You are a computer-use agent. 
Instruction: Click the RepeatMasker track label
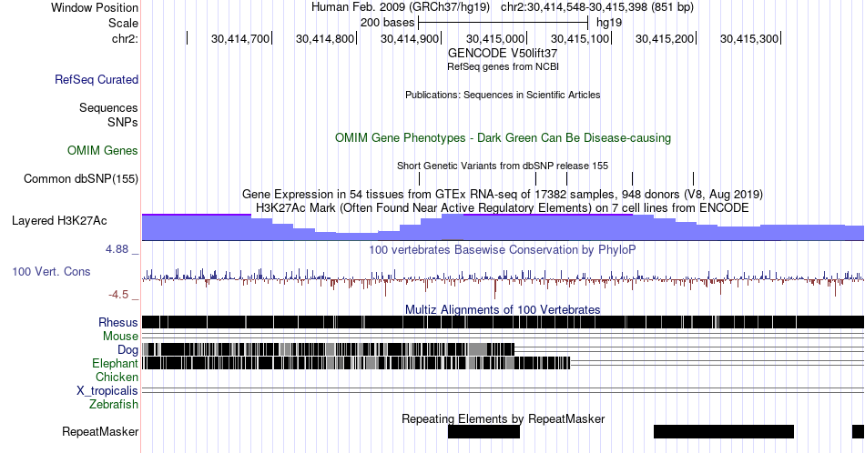pos(100,431)
